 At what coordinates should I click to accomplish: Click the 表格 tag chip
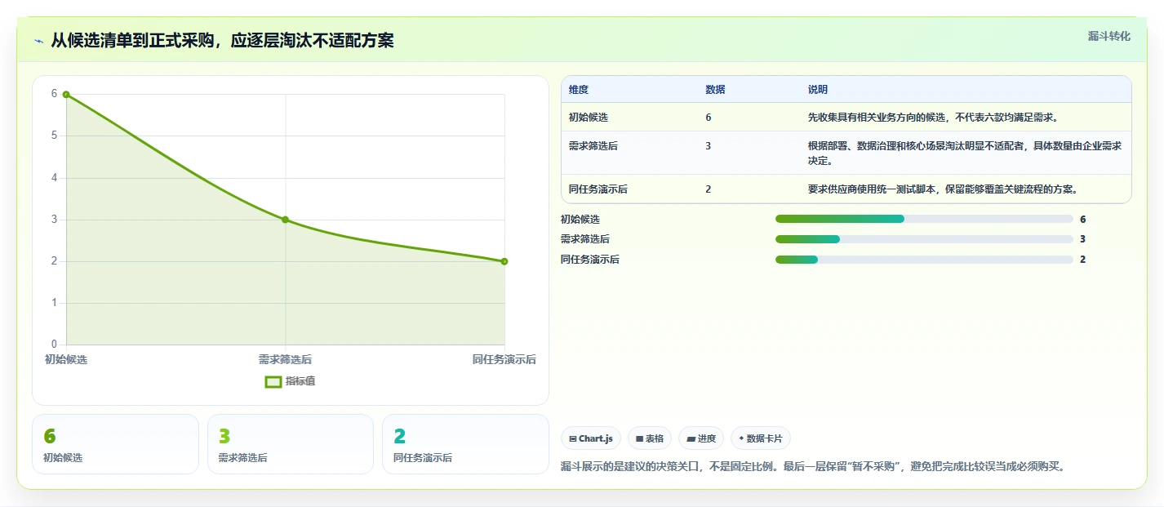[650, 438]
